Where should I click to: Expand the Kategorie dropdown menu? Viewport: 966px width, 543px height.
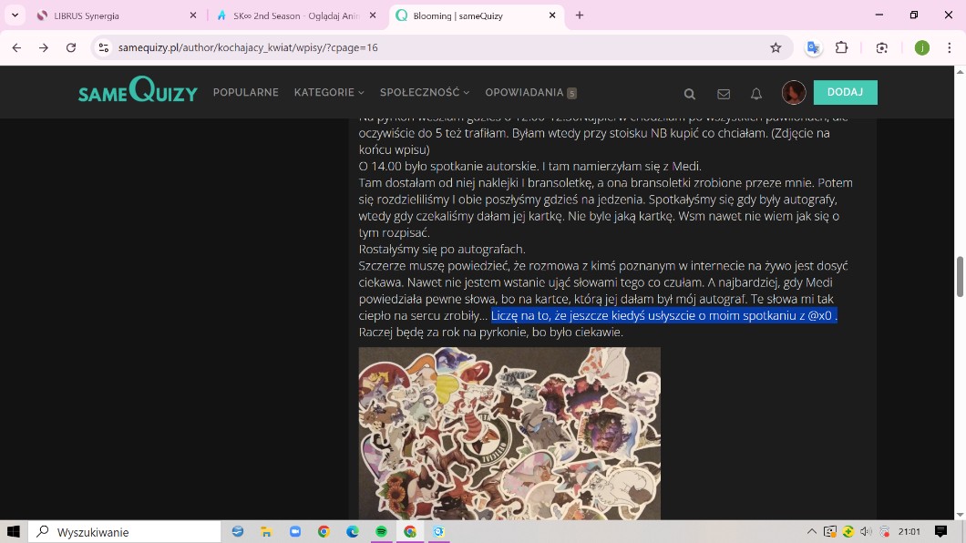click(328, 92)
